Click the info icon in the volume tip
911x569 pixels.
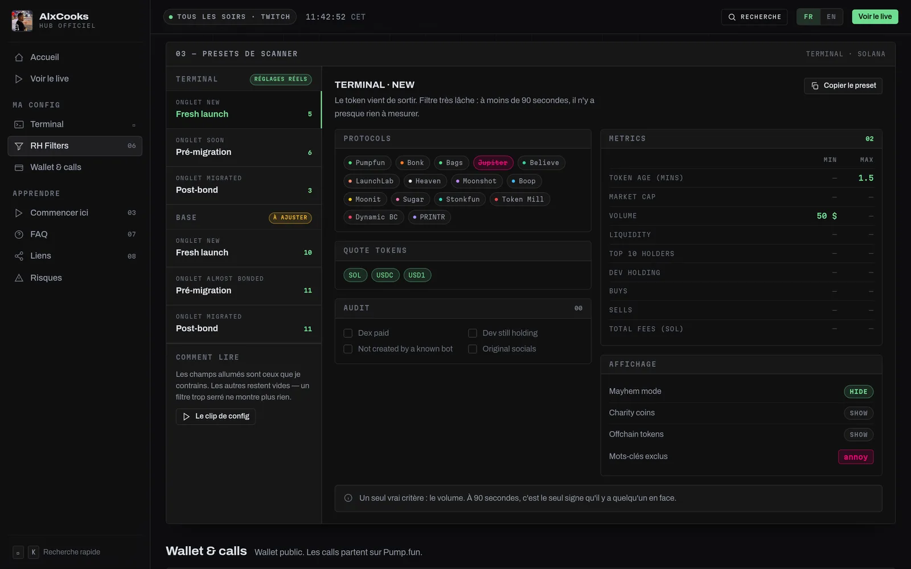348,498
